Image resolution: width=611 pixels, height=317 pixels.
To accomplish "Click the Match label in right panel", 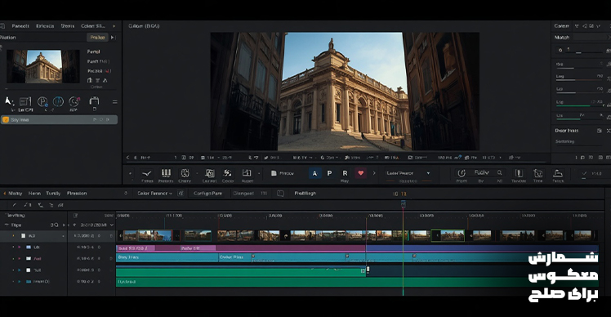I will click(562, 38).
